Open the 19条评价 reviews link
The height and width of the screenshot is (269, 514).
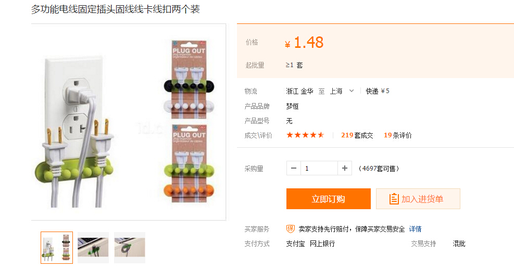click(398, 135)
